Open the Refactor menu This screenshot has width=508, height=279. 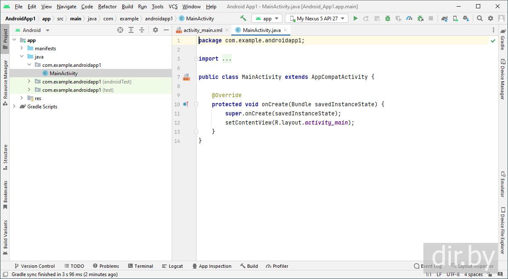[x=107, y=6]
